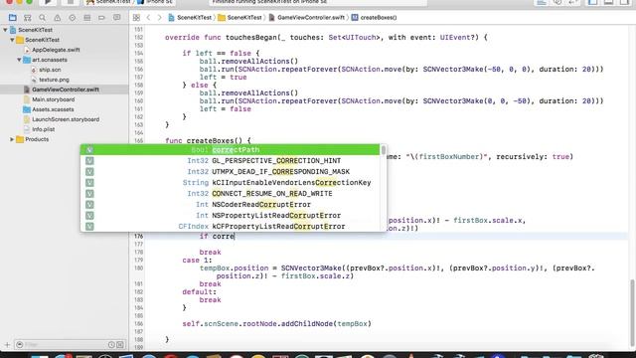Click SceneKitTest project in jump bar
Viewport: 636px width, 358px height.
[190, 18]
